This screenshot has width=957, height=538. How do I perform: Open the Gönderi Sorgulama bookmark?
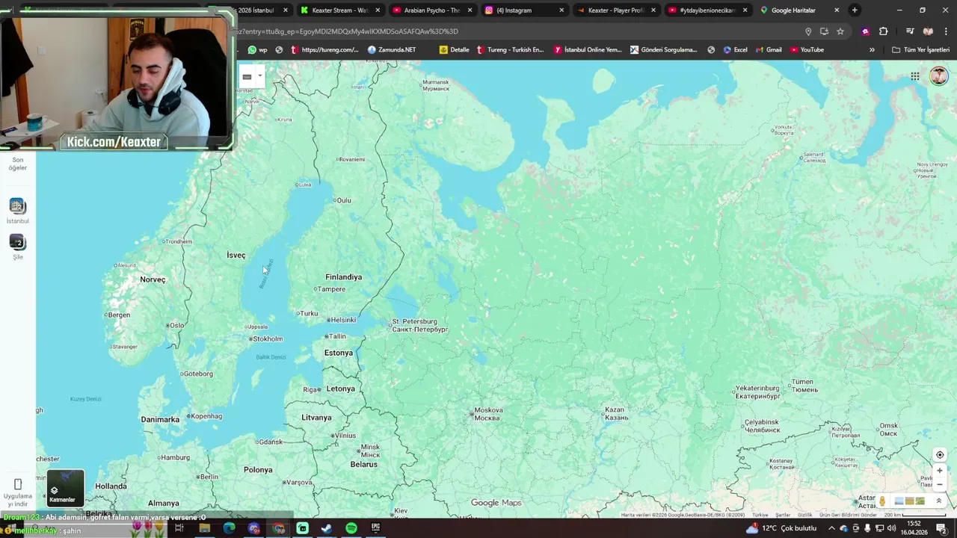[x=664, y=50]
